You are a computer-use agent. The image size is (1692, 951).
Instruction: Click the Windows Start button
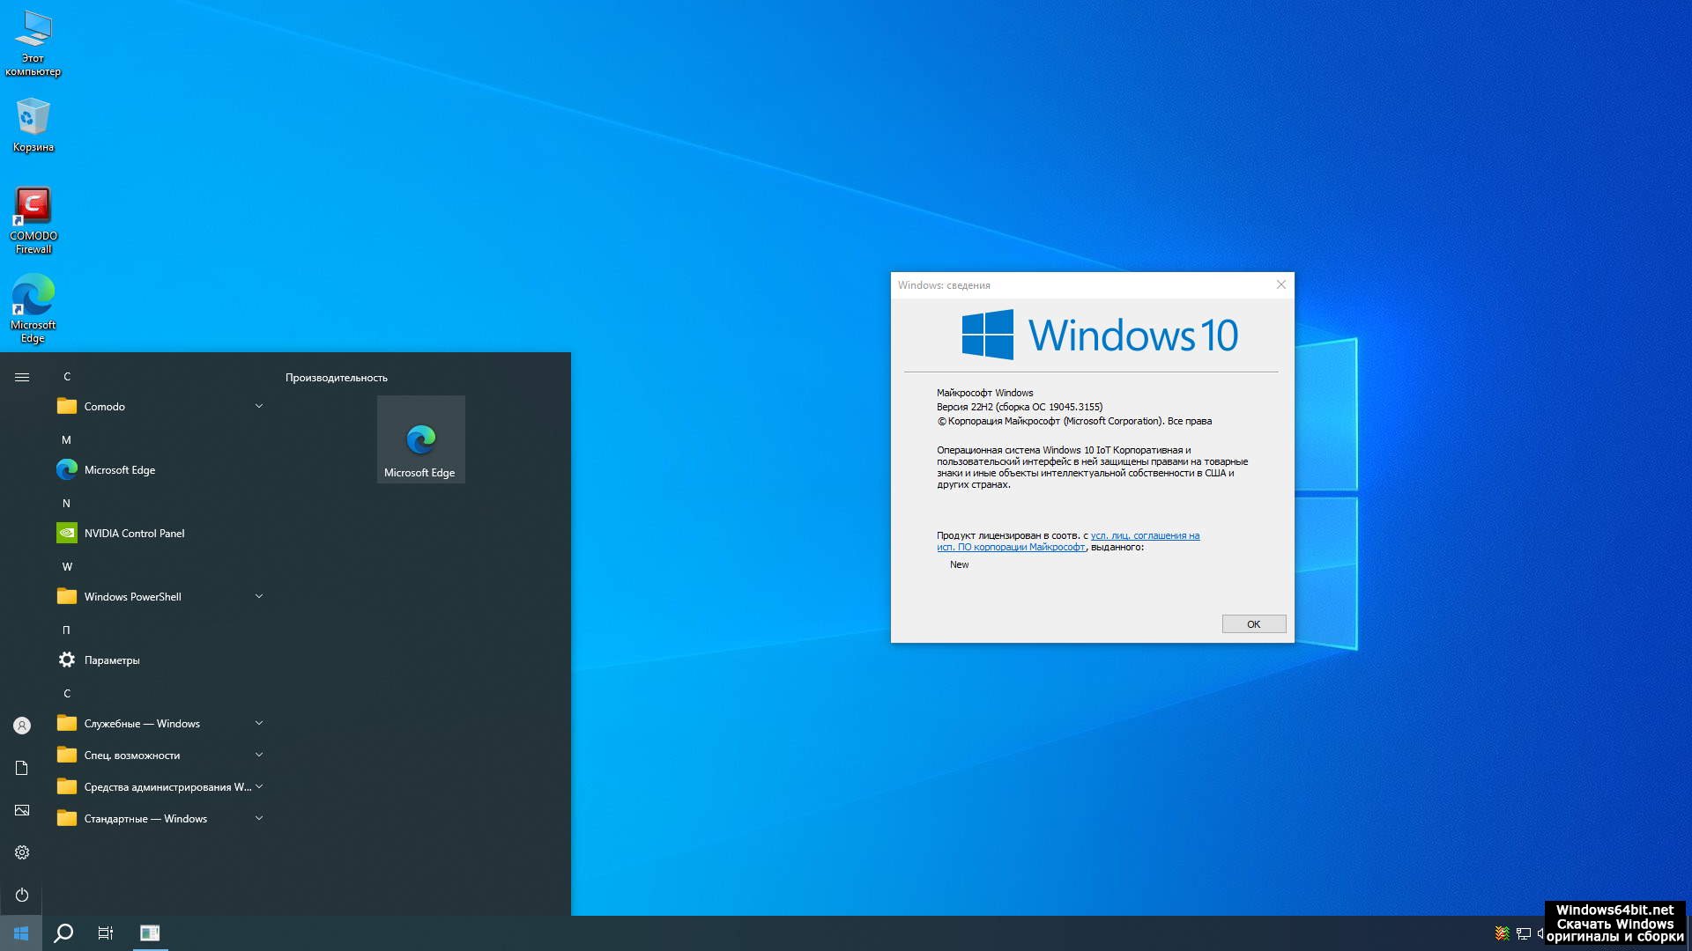(21, 933)
